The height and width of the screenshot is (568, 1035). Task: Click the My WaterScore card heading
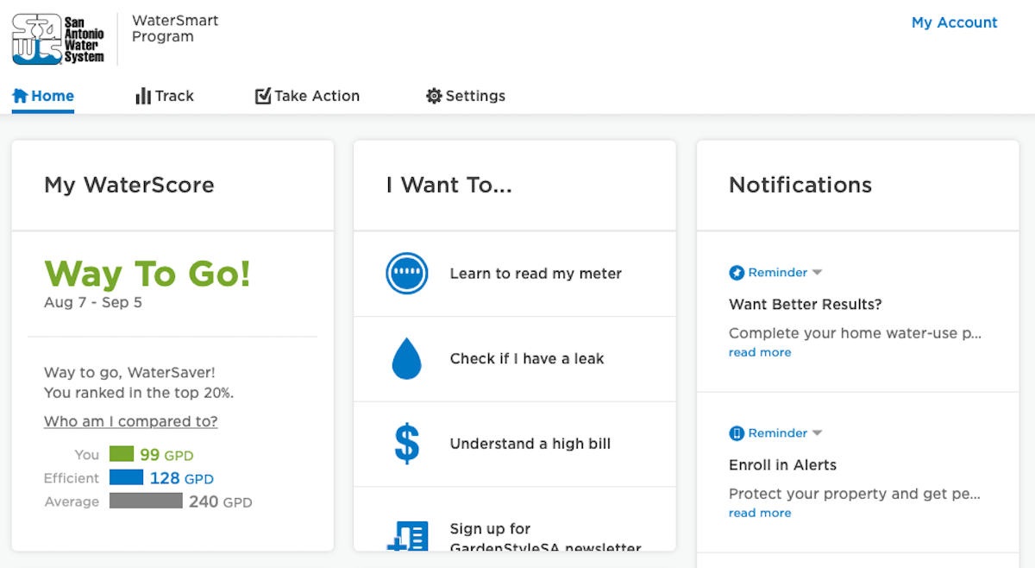coord(129,185)
